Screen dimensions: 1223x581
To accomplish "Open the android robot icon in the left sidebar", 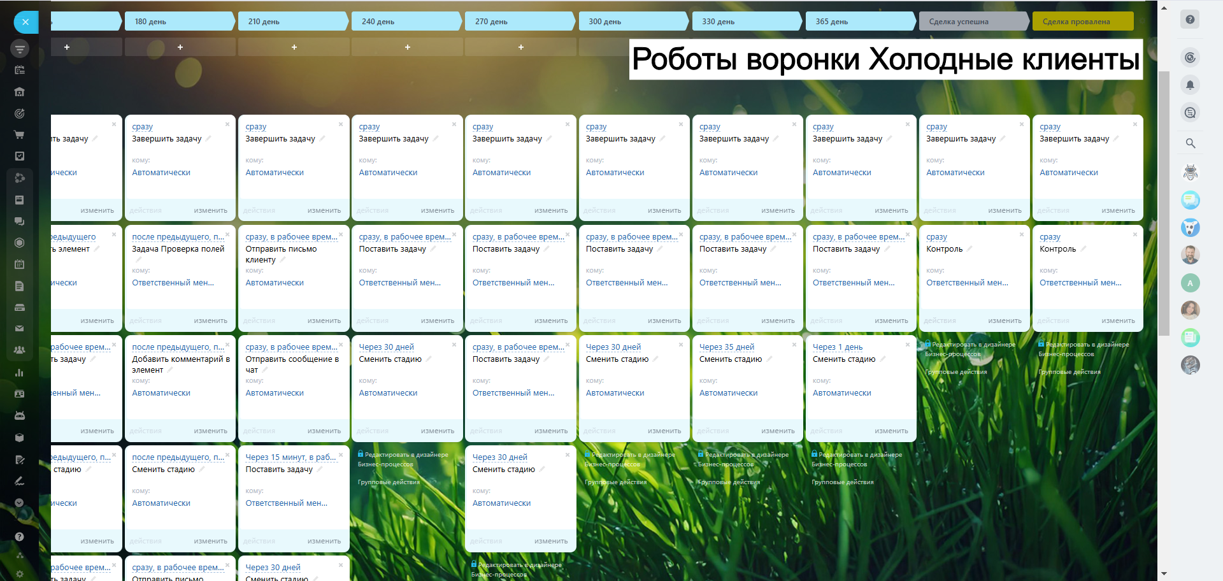I will pyautogui.click(x=20, y=415).
